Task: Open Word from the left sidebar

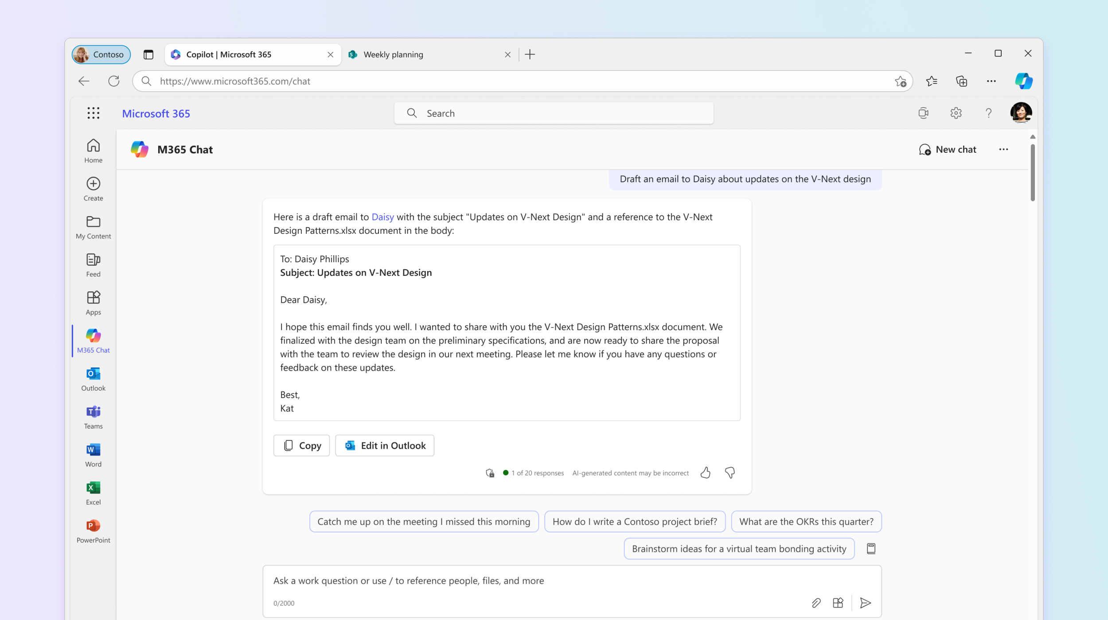Action: click(x=93, y=454)
